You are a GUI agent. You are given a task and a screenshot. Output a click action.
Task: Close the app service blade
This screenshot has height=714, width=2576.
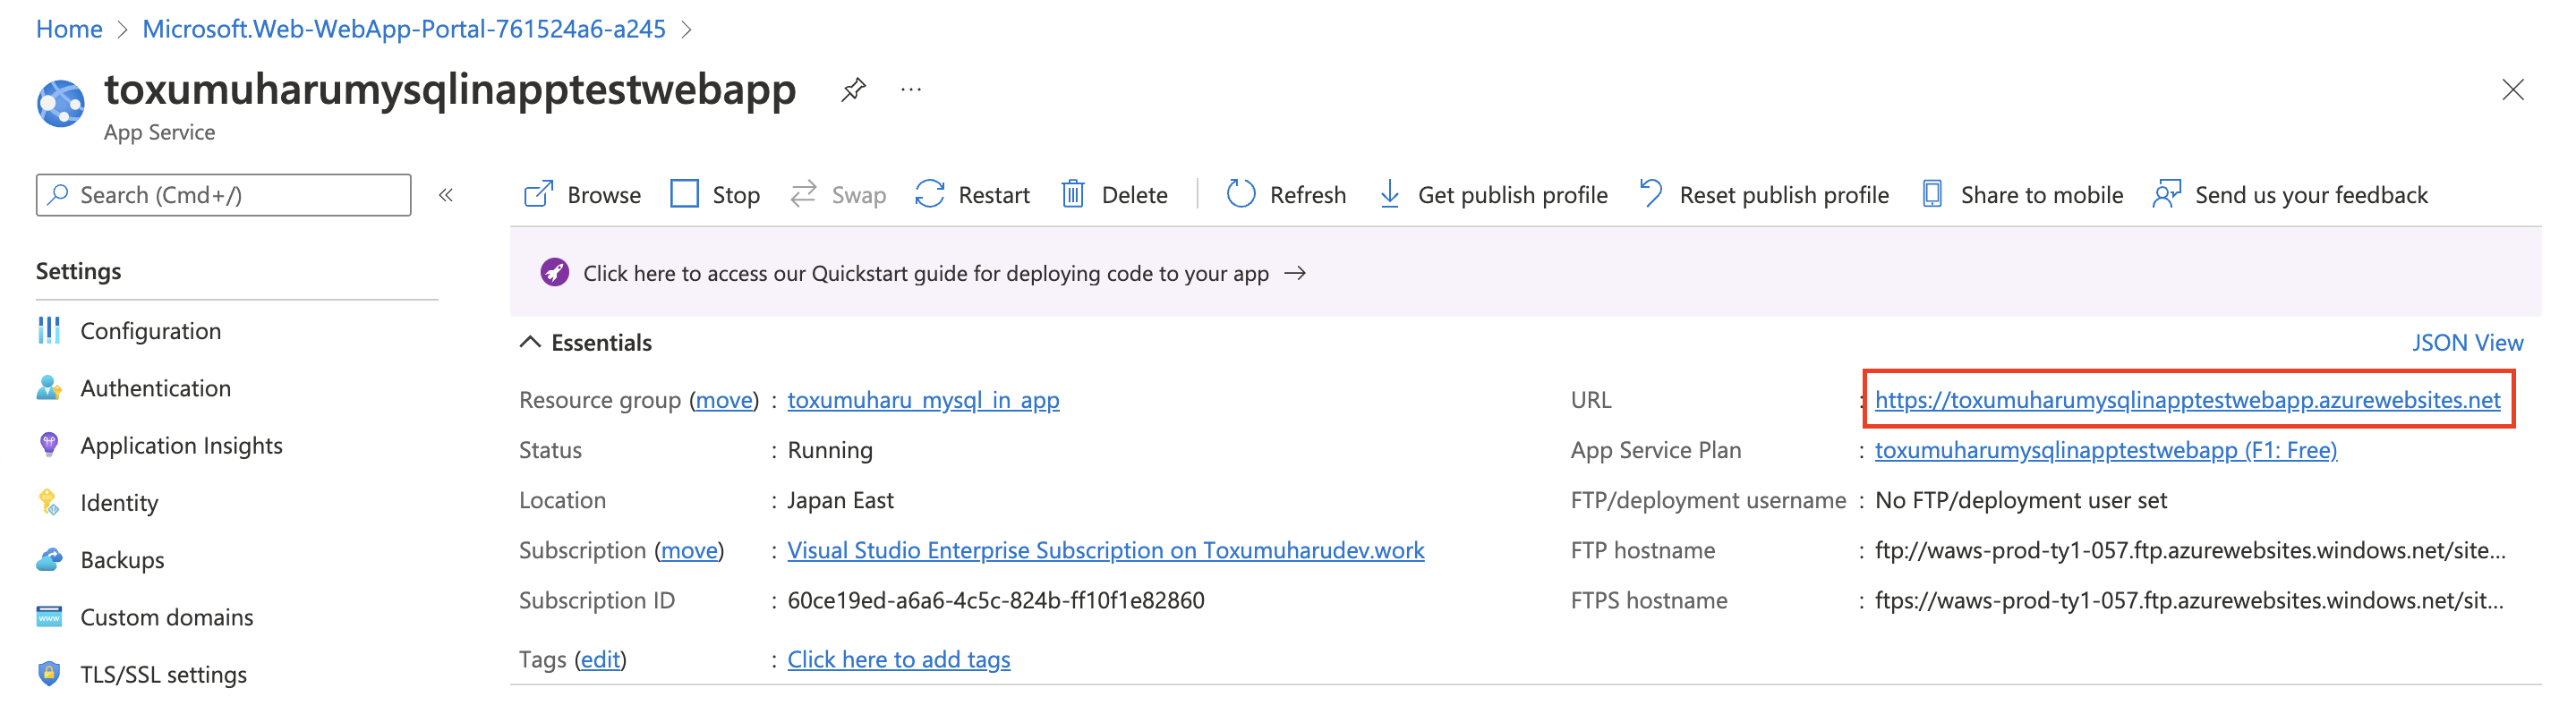pyautogui.click(x=2513, y=90)
